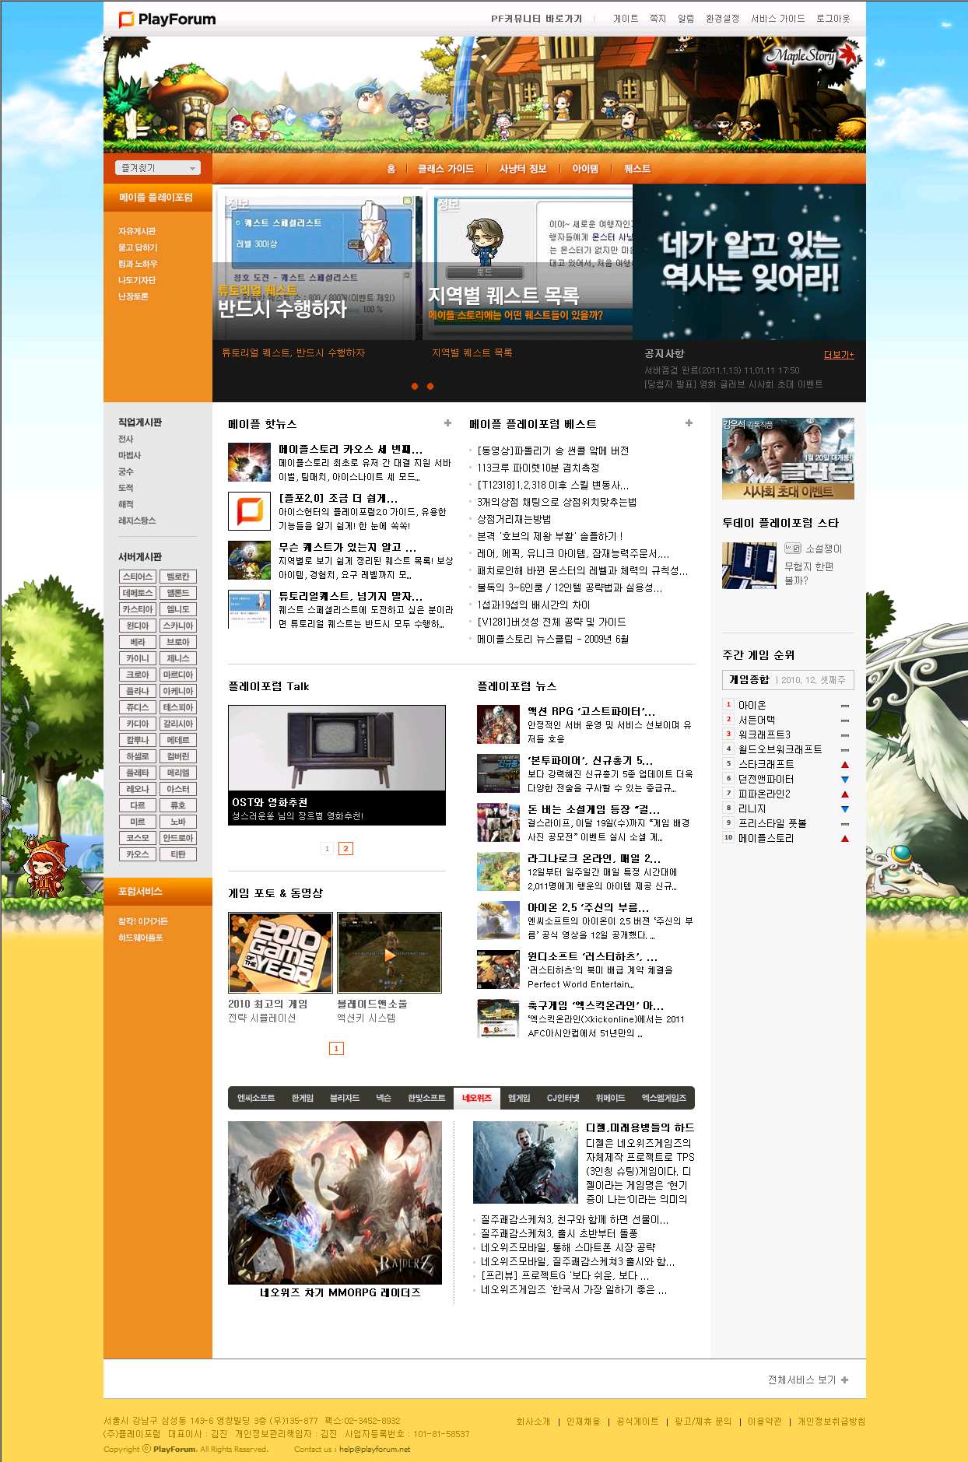The width and height of the screenshot is (968, 1462).
Task: Select the 벨로칸 server button
Action: pyautogui.click(x=178, y=577)
